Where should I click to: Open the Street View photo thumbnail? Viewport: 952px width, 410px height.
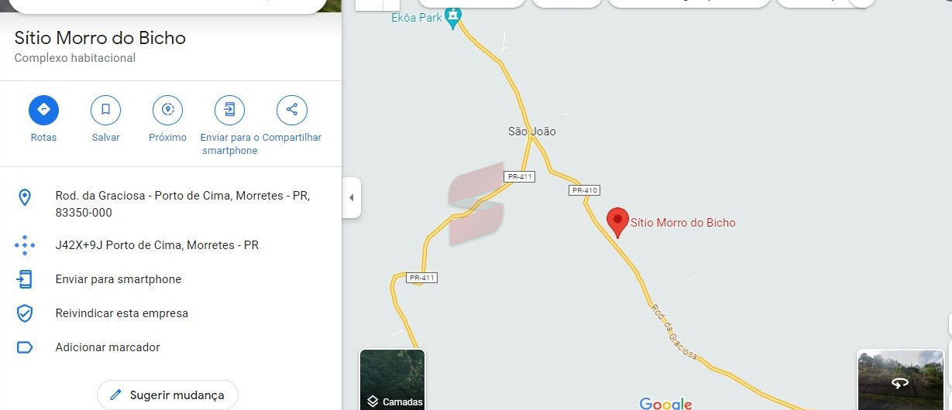pyautogui.click(x=900, y=380)
